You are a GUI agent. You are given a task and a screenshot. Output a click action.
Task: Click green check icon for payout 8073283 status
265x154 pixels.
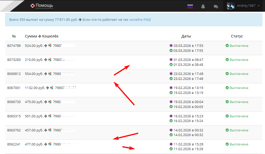pyautogui.click(x=227, y=60)
